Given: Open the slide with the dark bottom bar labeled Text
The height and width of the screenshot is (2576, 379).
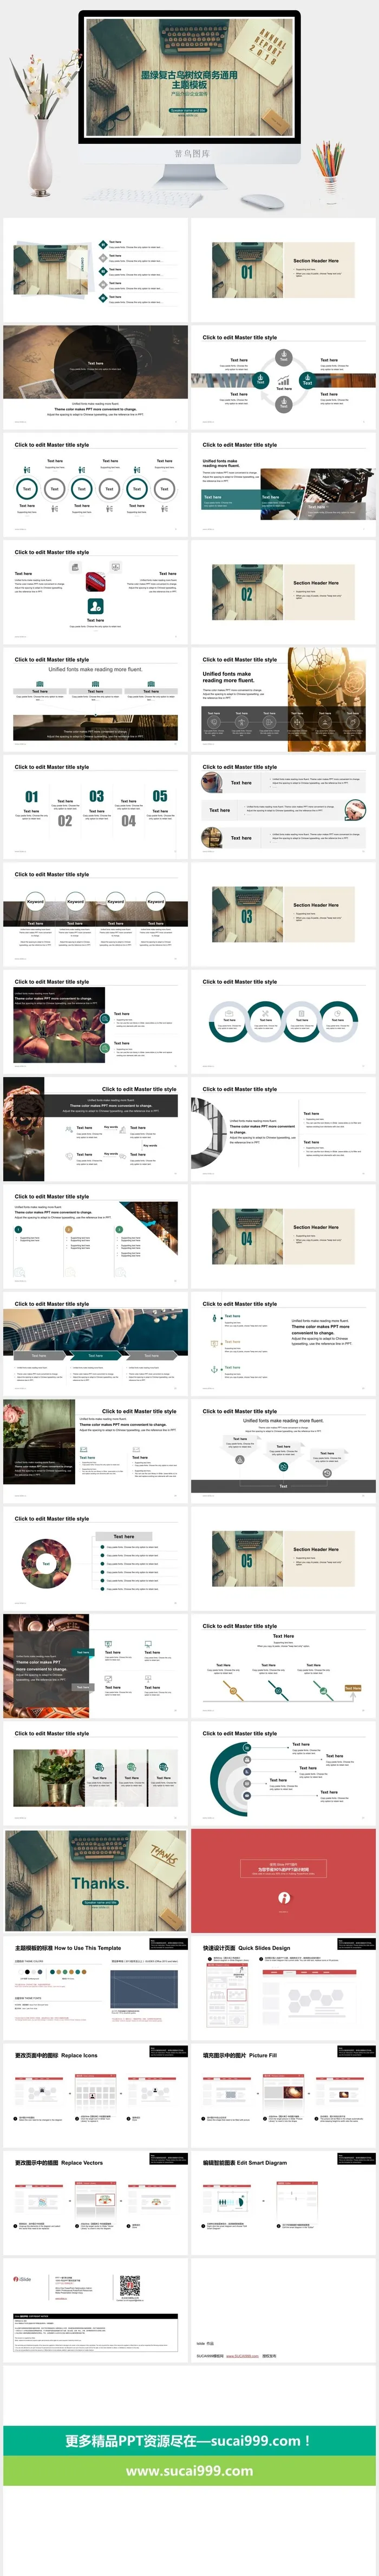Looking at the screenshot, I should pyautogui.click(x=283, y=1451).
